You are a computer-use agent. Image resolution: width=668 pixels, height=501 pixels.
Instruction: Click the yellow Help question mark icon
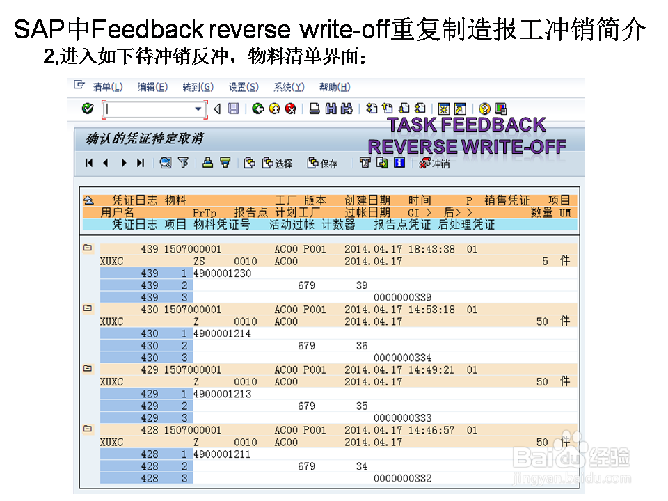484,109
